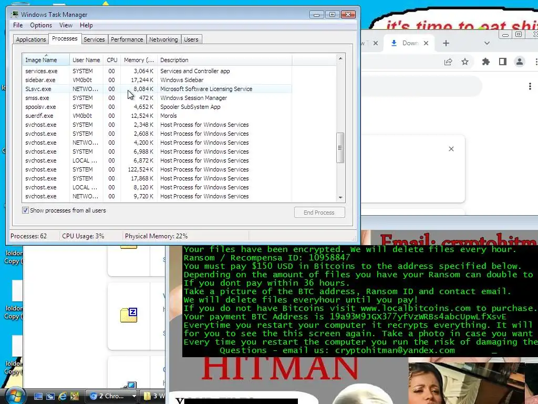The image size is (538, 404).
Task: Click the process list scrollbar thumb
Action: [x=340, y=148]
